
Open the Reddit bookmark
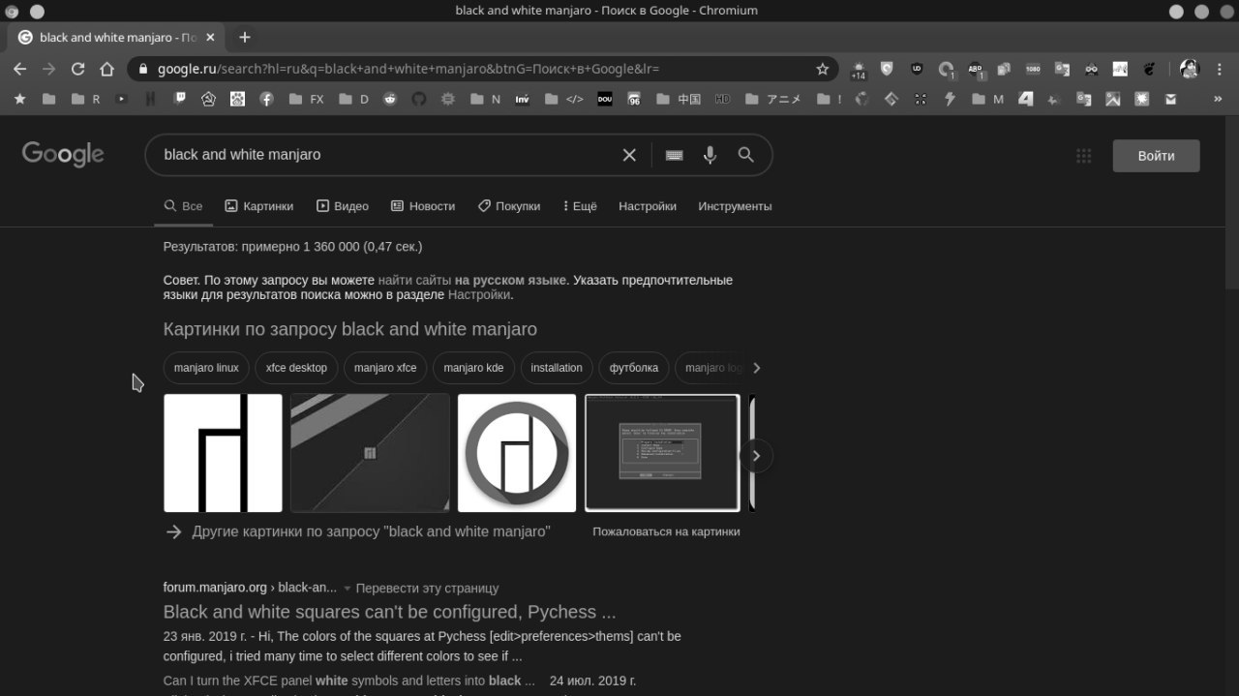click(x=390, y=99)
